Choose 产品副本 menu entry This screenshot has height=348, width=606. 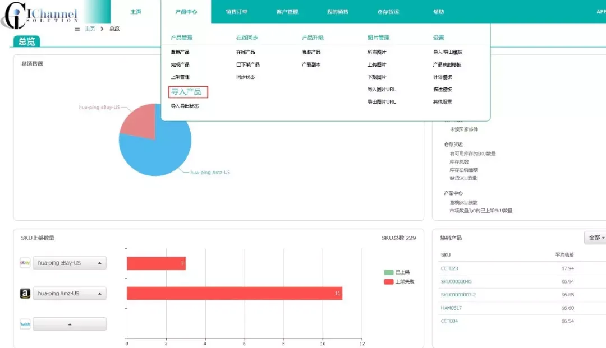[x=311, y=64]
